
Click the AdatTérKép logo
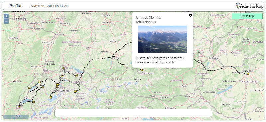pyautogui.click(x=250, y=6)
